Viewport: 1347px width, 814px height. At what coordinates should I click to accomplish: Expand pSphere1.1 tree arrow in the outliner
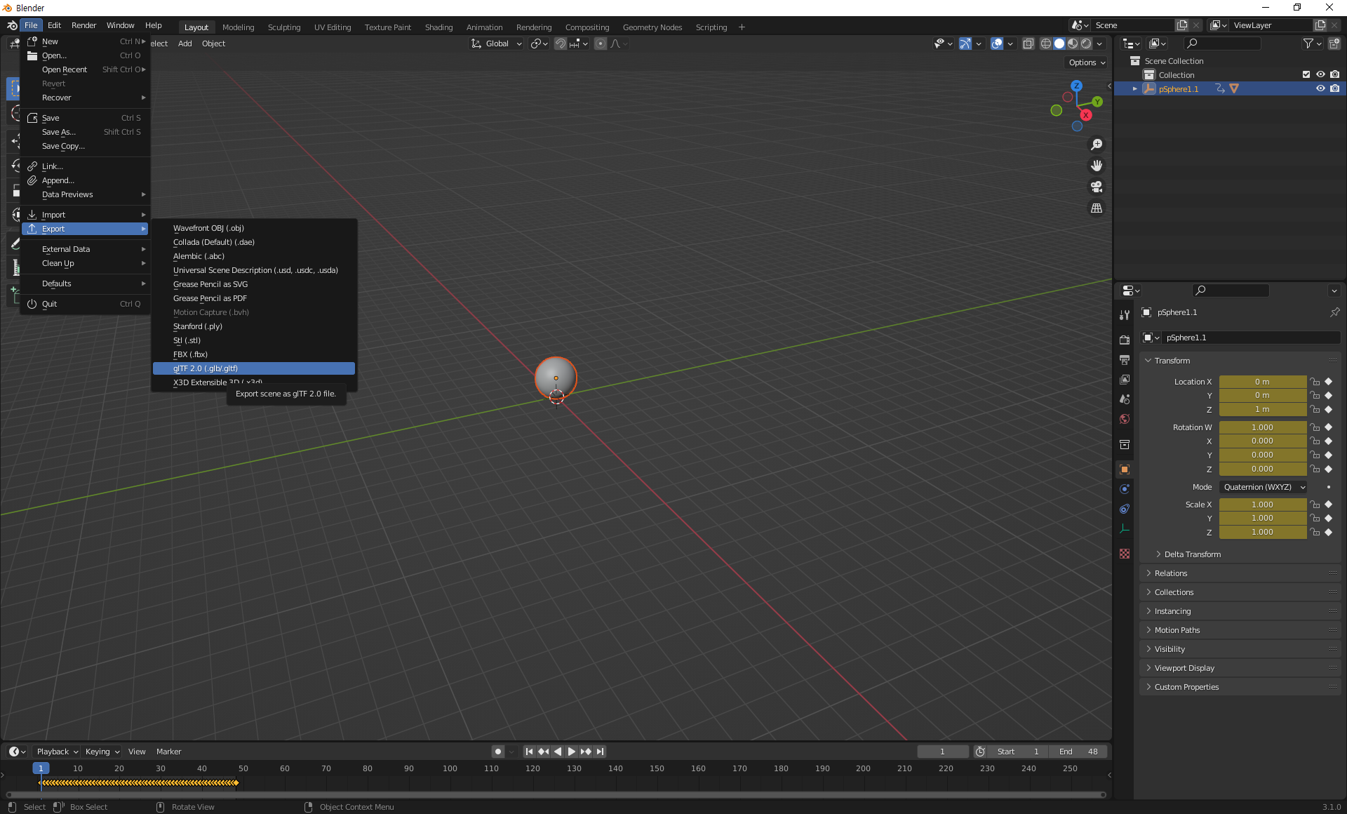[x=1135, y=89]
